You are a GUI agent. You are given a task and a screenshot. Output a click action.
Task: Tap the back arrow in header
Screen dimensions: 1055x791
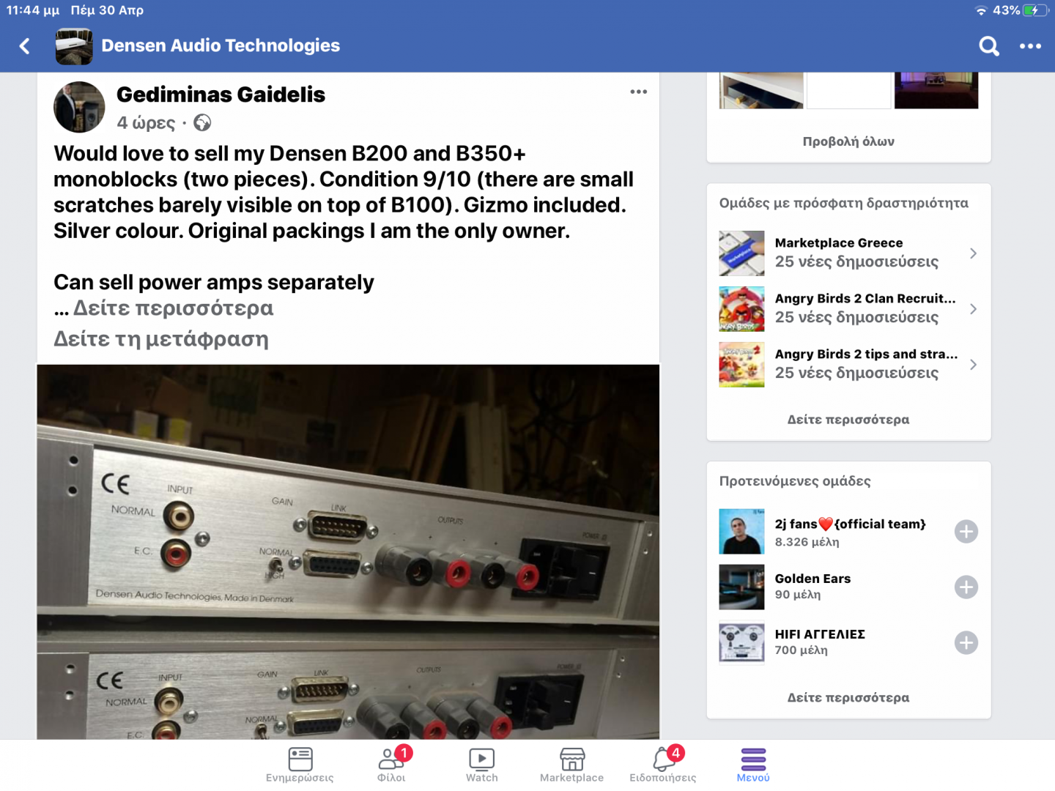[25, 46]
